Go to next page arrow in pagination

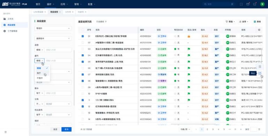[241, 129]
